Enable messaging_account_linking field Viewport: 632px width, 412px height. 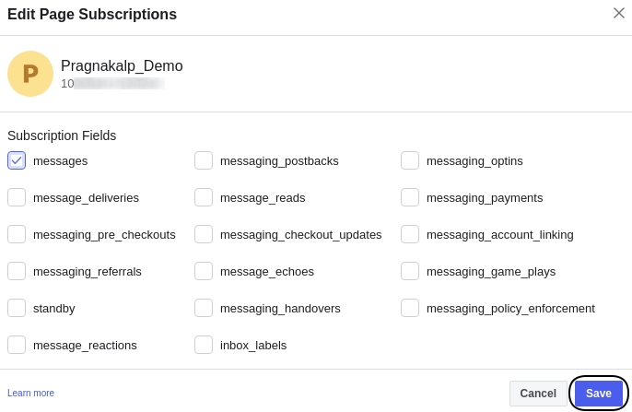[x=410, y=234]
